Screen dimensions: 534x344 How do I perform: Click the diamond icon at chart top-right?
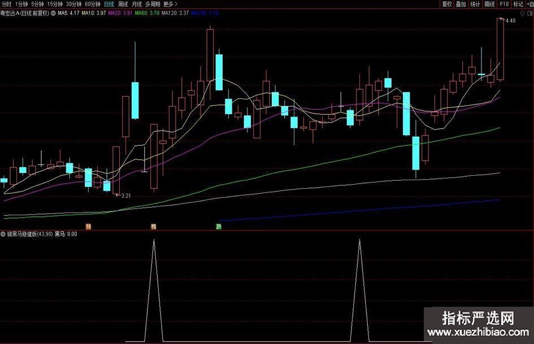pos(522,14)
